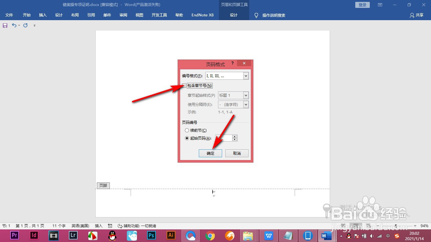The height and width of the screenshot is (242, 431).
Task: Open the 审阅 ribbon tab
Action: 123,15
